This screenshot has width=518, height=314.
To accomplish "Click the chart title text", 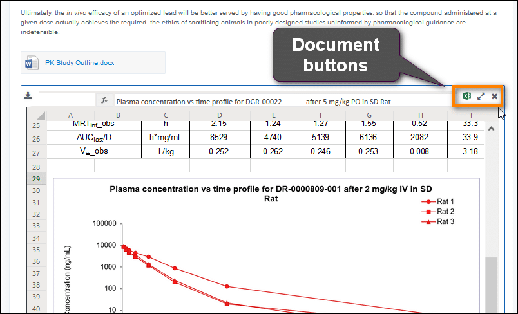I will coord(271,194).
